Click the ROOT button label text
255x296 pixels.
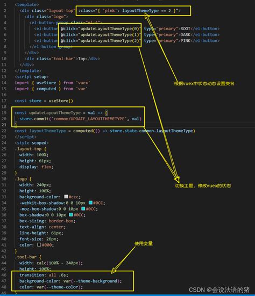[185, 28]
